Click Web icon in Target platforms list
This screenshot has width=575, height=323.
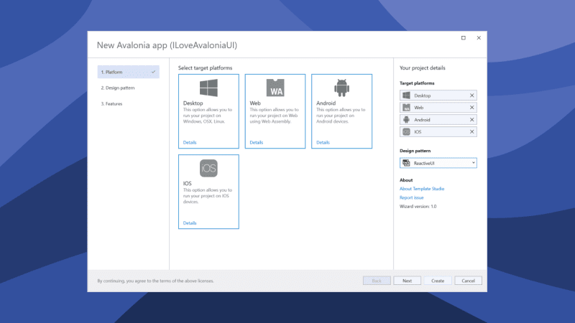[406, 108]
